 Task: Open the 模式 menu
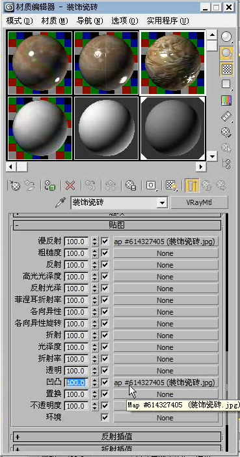point(20,21)
